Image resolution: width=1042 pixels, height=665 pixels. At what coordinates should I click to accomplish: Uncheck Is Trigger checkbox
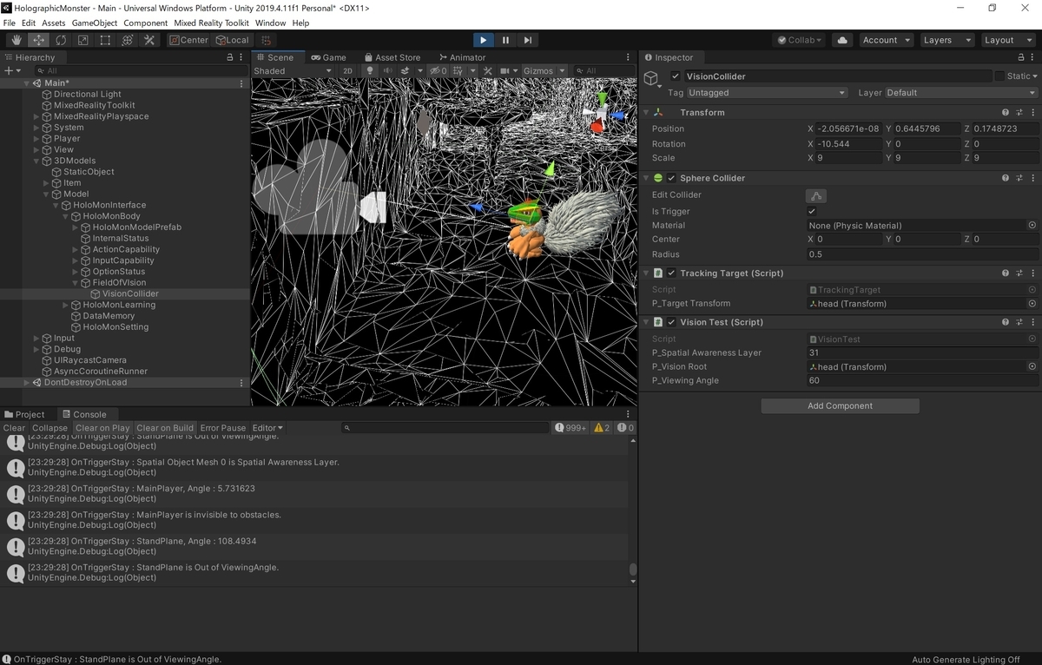(x=812, y=211)
